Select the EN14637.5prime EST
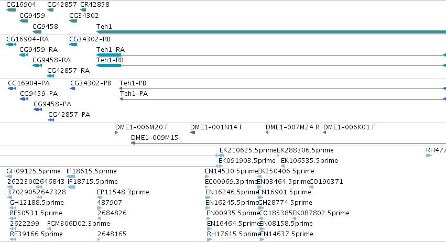 pos(262,240)
